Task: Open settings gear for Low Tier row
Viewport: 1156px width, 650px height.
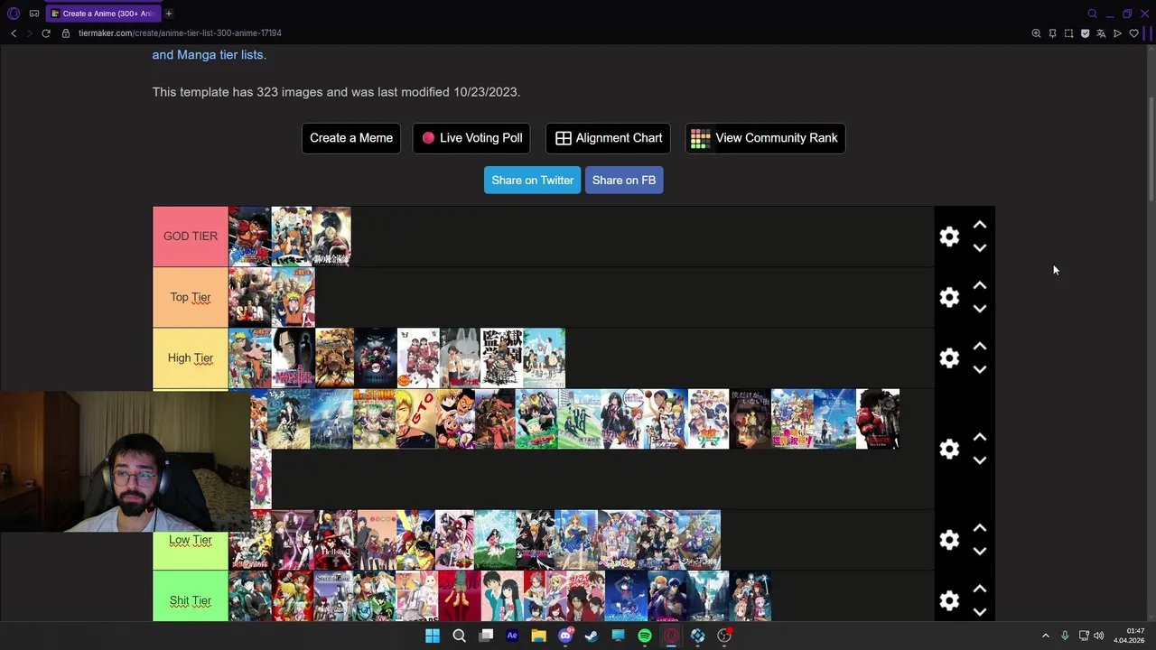Action: click(949, 540)
